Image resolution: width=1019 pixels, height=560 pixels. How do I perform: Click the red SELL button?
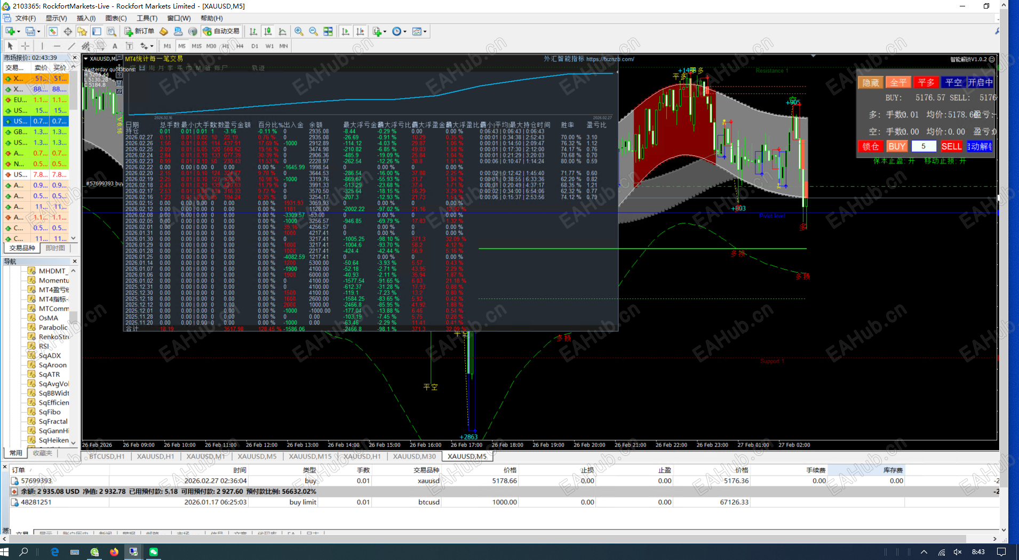(951, 146)
